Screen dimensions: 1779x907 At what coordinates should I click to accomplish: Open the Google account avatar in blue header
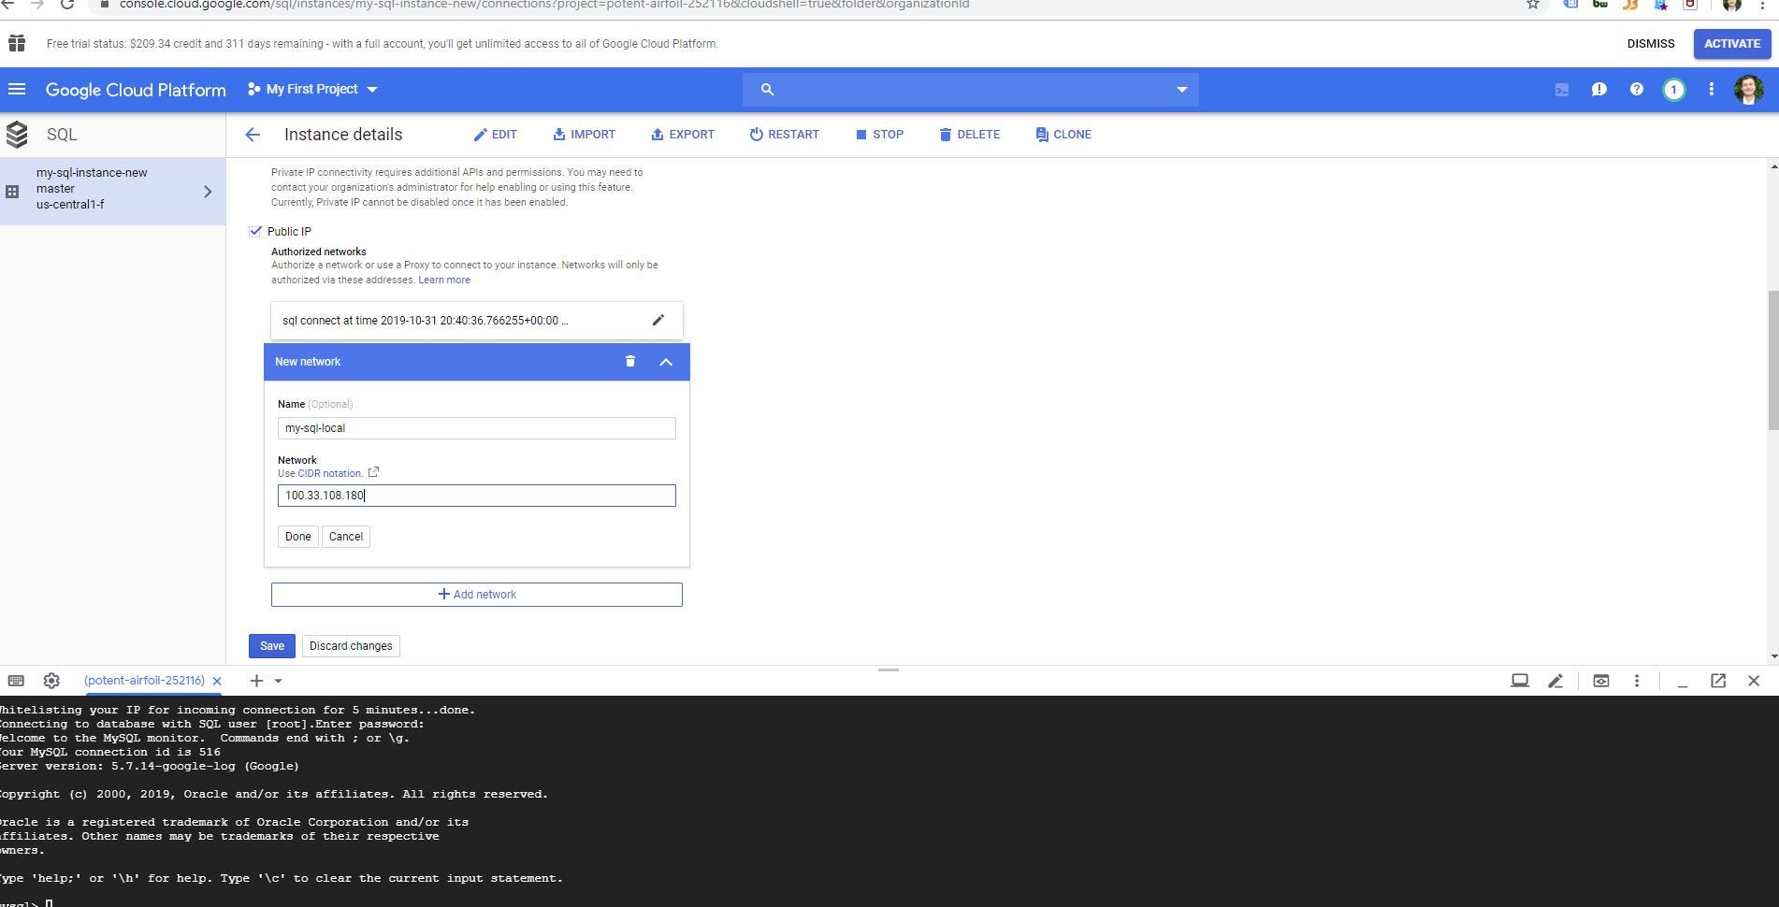pyautogui.click(x=1749, y=90)
